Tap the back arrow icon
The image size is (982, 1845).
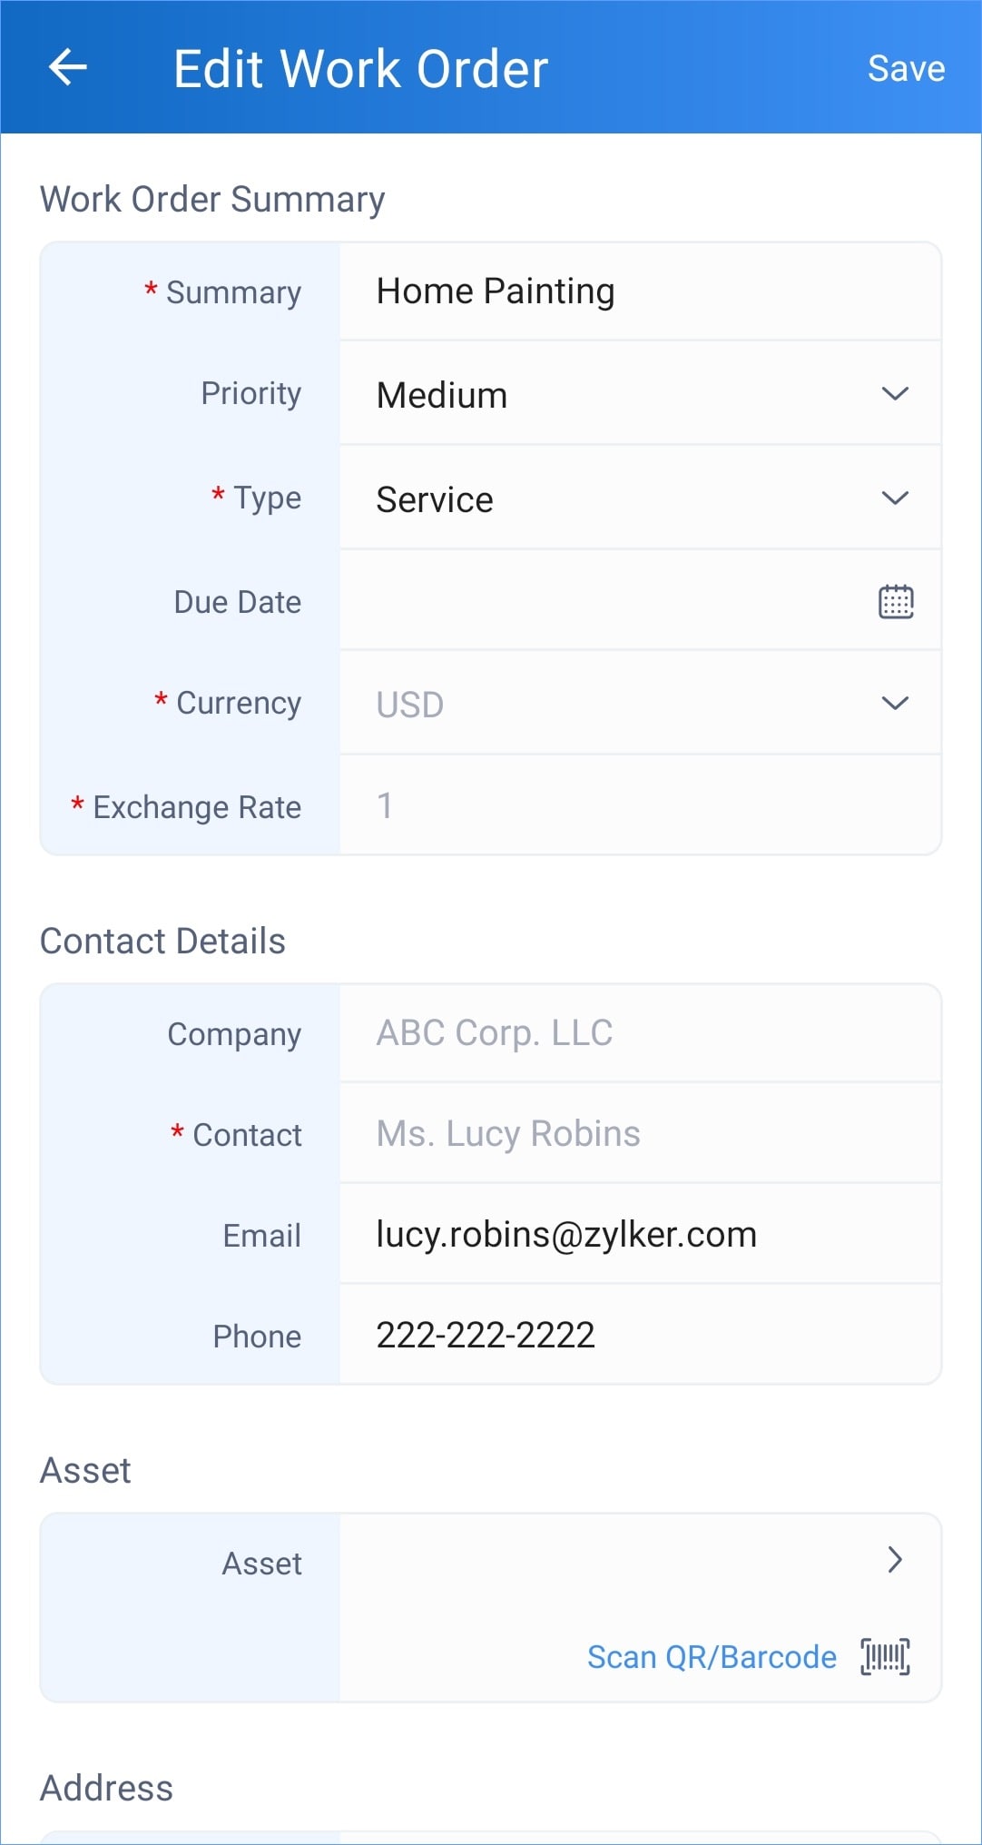pyautogui.click(x=67, y=67)
